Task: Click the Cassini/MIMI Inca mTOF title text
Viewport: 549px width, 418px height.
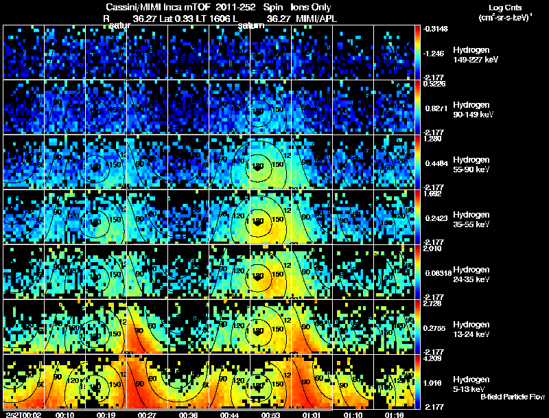Action: pos(158,8)
